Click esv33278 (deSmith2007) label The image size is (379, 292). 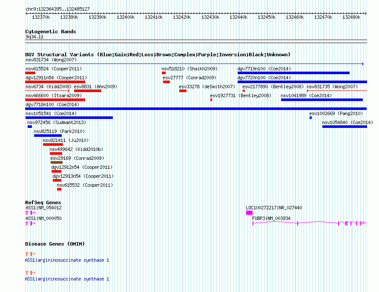(207, 87)
